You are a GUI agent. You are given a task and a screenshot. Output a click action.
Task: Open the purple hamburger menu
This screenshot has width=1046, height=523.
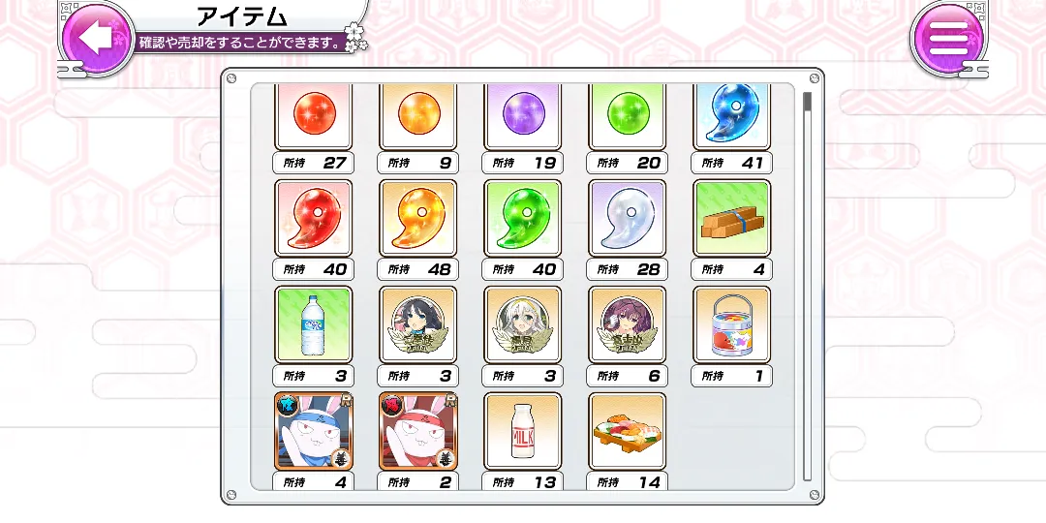(x=948, y=38)
